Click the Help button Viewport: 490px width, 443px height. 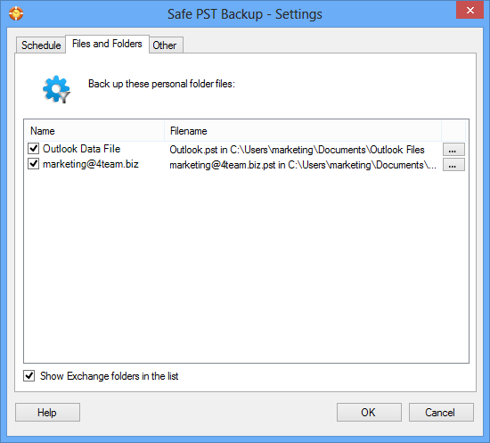(x=47, y=413)
